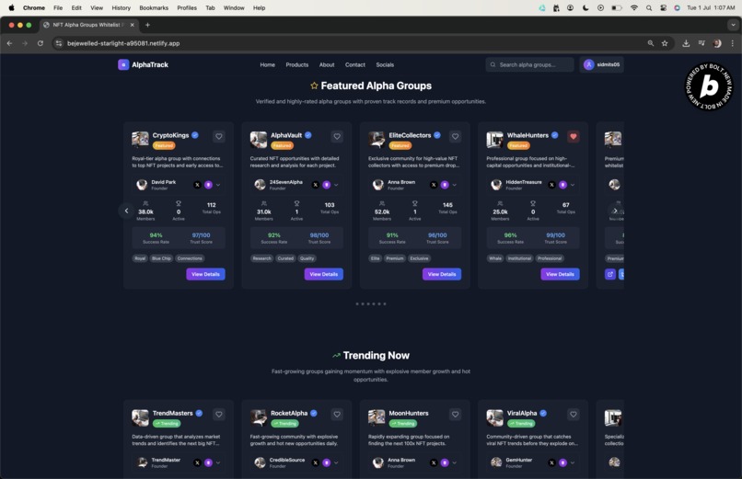
Task: Favorite the AlphaVault group with heart icon
Action: click(337, 136)
